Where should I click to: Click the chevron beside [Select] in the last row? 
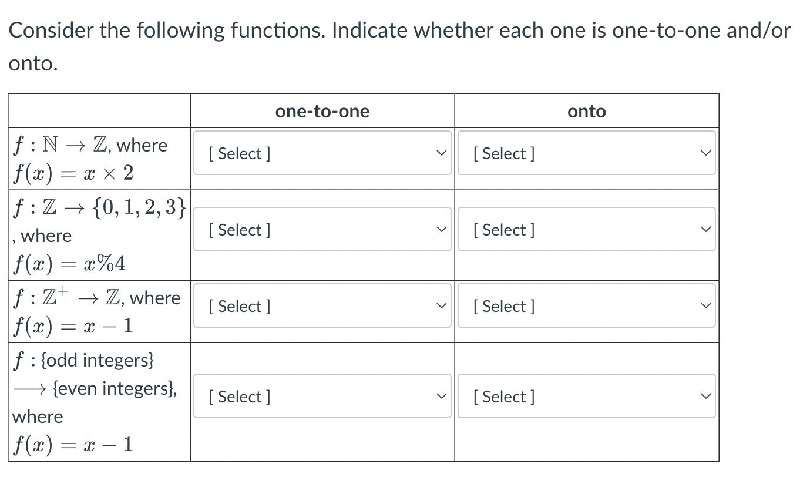[x=442, y=395]
